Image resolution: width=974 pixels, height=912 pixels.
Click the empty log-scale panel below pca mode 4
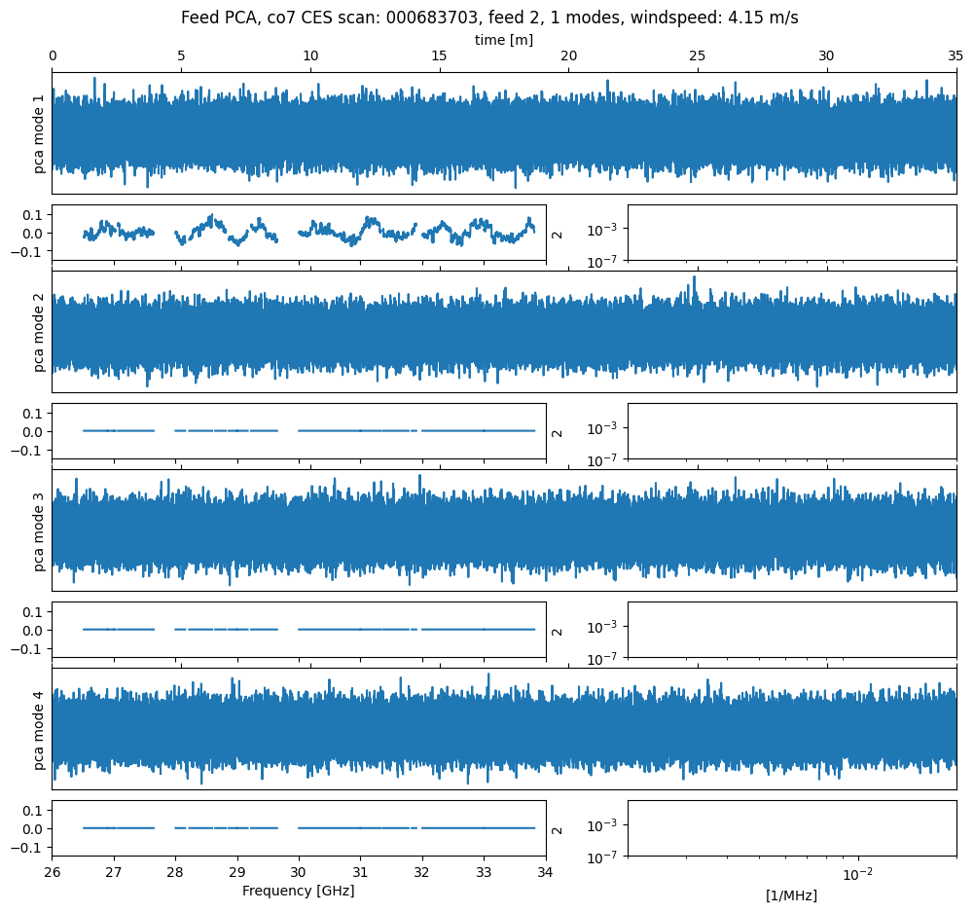pyautogui.click(x=791, y=828)
